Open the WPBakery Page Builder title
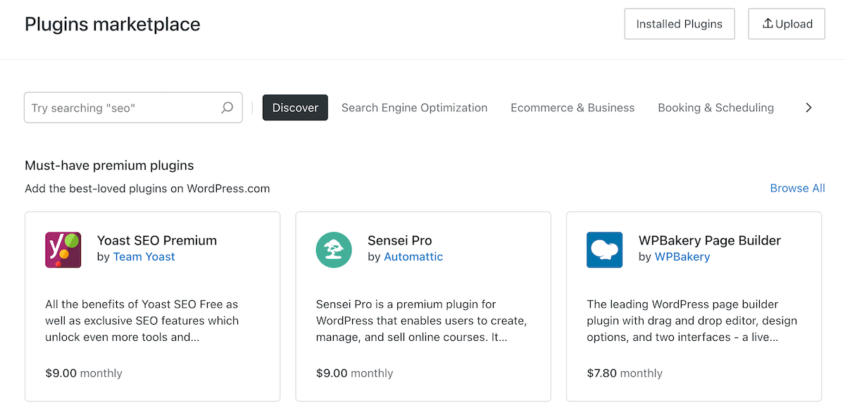845x412 pixels. (x=710, y=240)
